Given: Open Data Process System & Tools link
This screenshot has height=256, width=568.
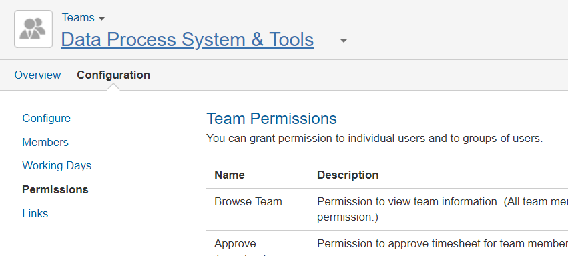Looking at the screenshot, I should pyautogui.click(x=188, y=39).
